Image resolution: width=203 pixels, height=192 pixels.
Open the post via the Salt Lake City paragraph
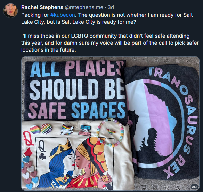107,18
